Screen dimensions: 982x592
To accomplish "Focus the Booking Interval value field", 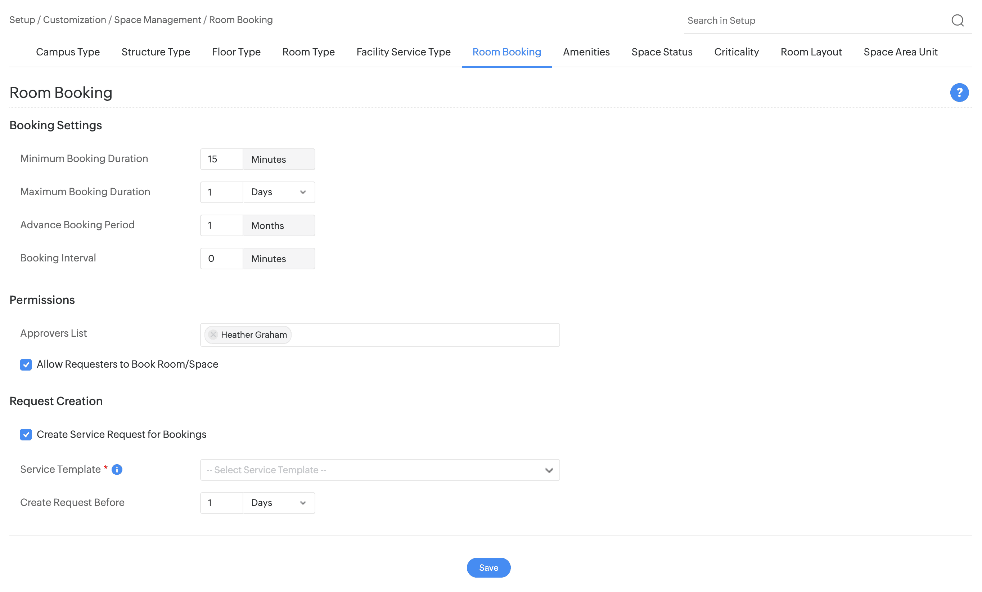I will click(221, 258).
